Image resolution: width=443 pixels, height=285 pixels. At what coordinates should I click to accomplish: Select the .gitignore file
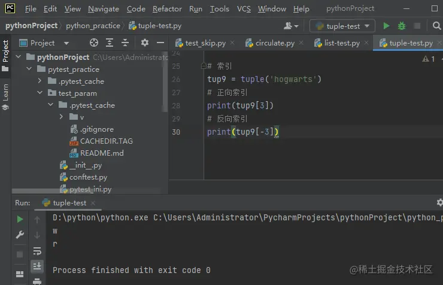(92, 129)
